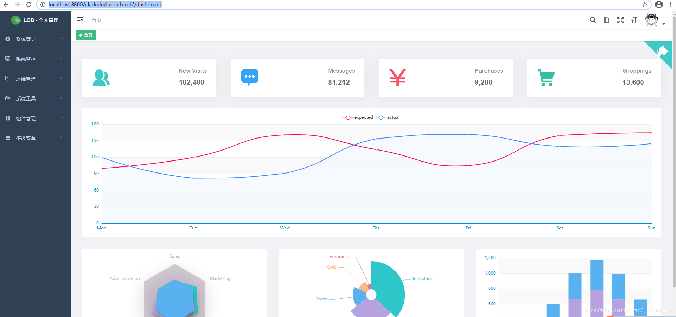
Task: Click the New Visits people icon
Action: (101, 78)
